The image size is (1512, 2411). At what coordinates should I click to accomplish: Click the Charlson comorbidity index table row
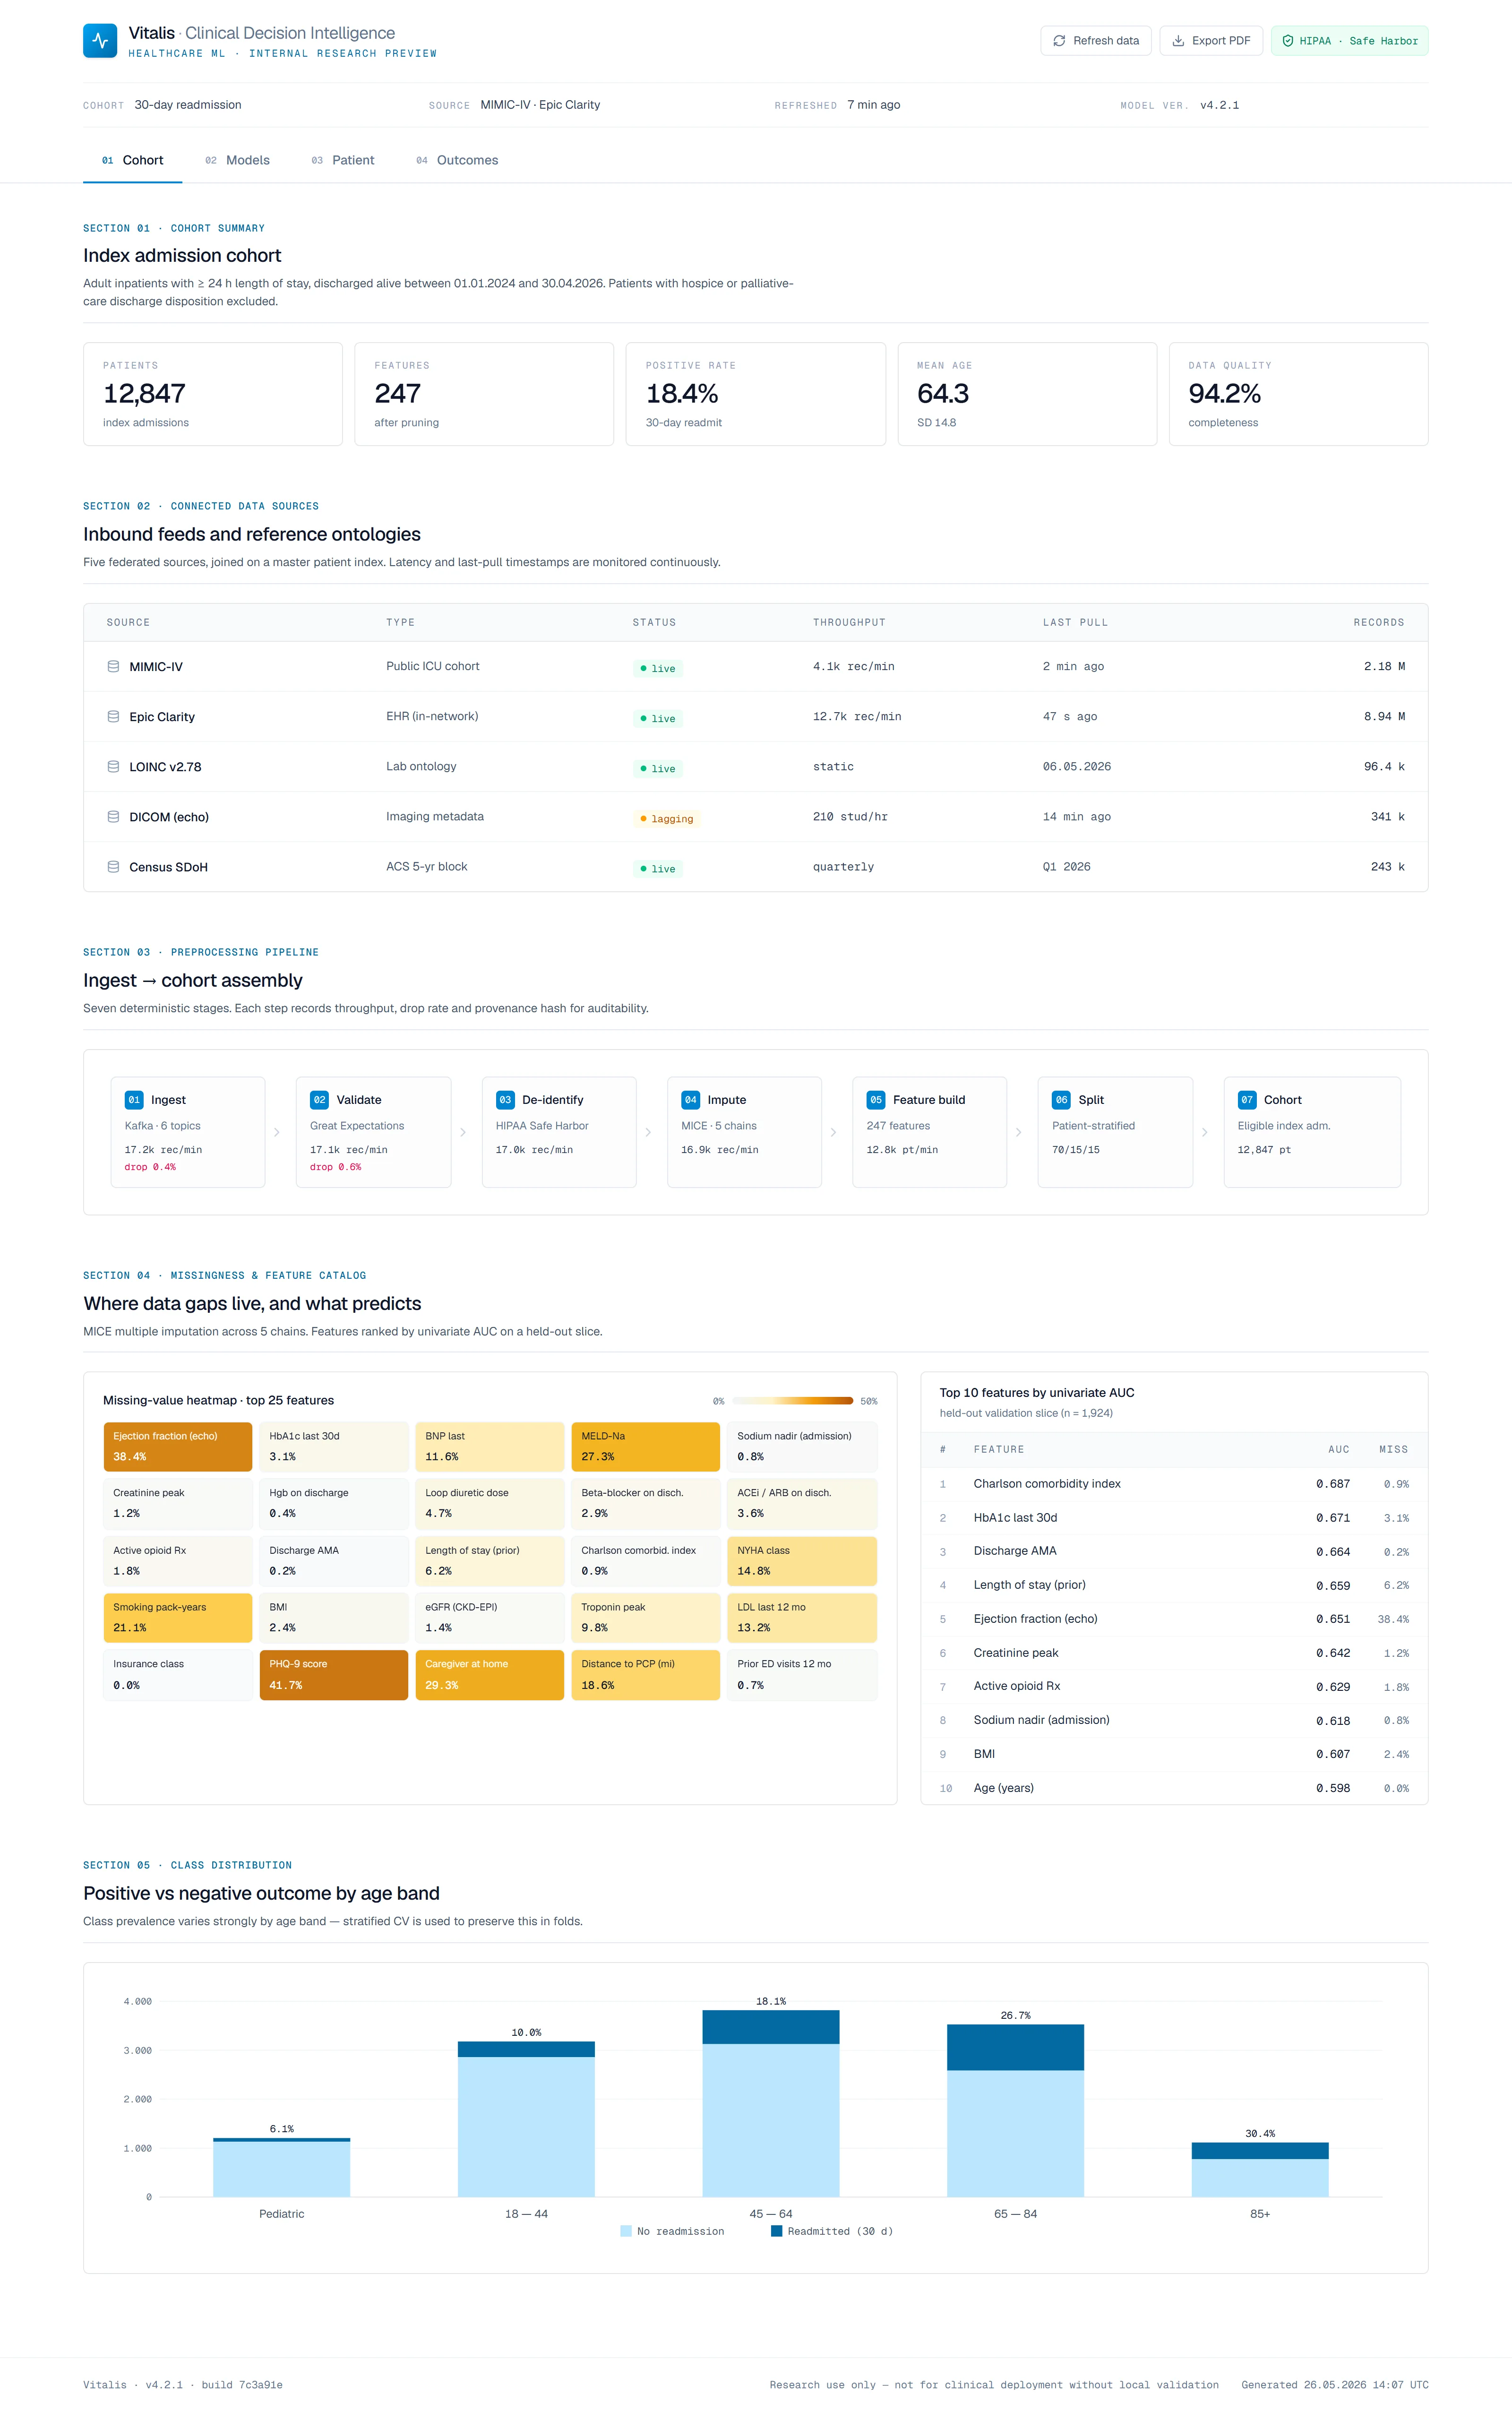[1174, 1484]
